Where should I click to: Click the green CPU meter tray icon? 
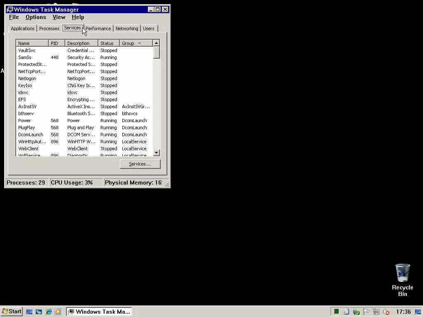[336, 312]
